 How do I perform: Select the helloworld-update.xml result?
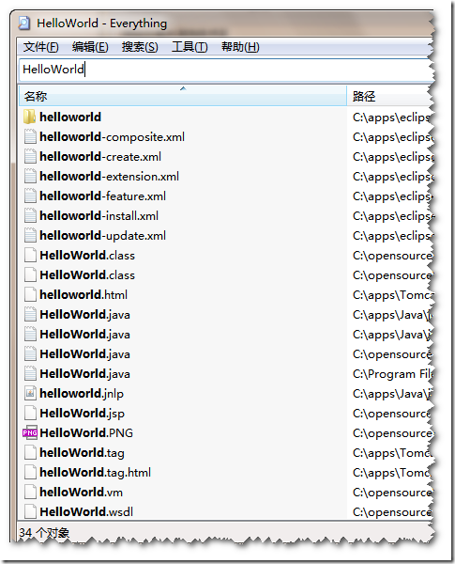pos(225,236)
